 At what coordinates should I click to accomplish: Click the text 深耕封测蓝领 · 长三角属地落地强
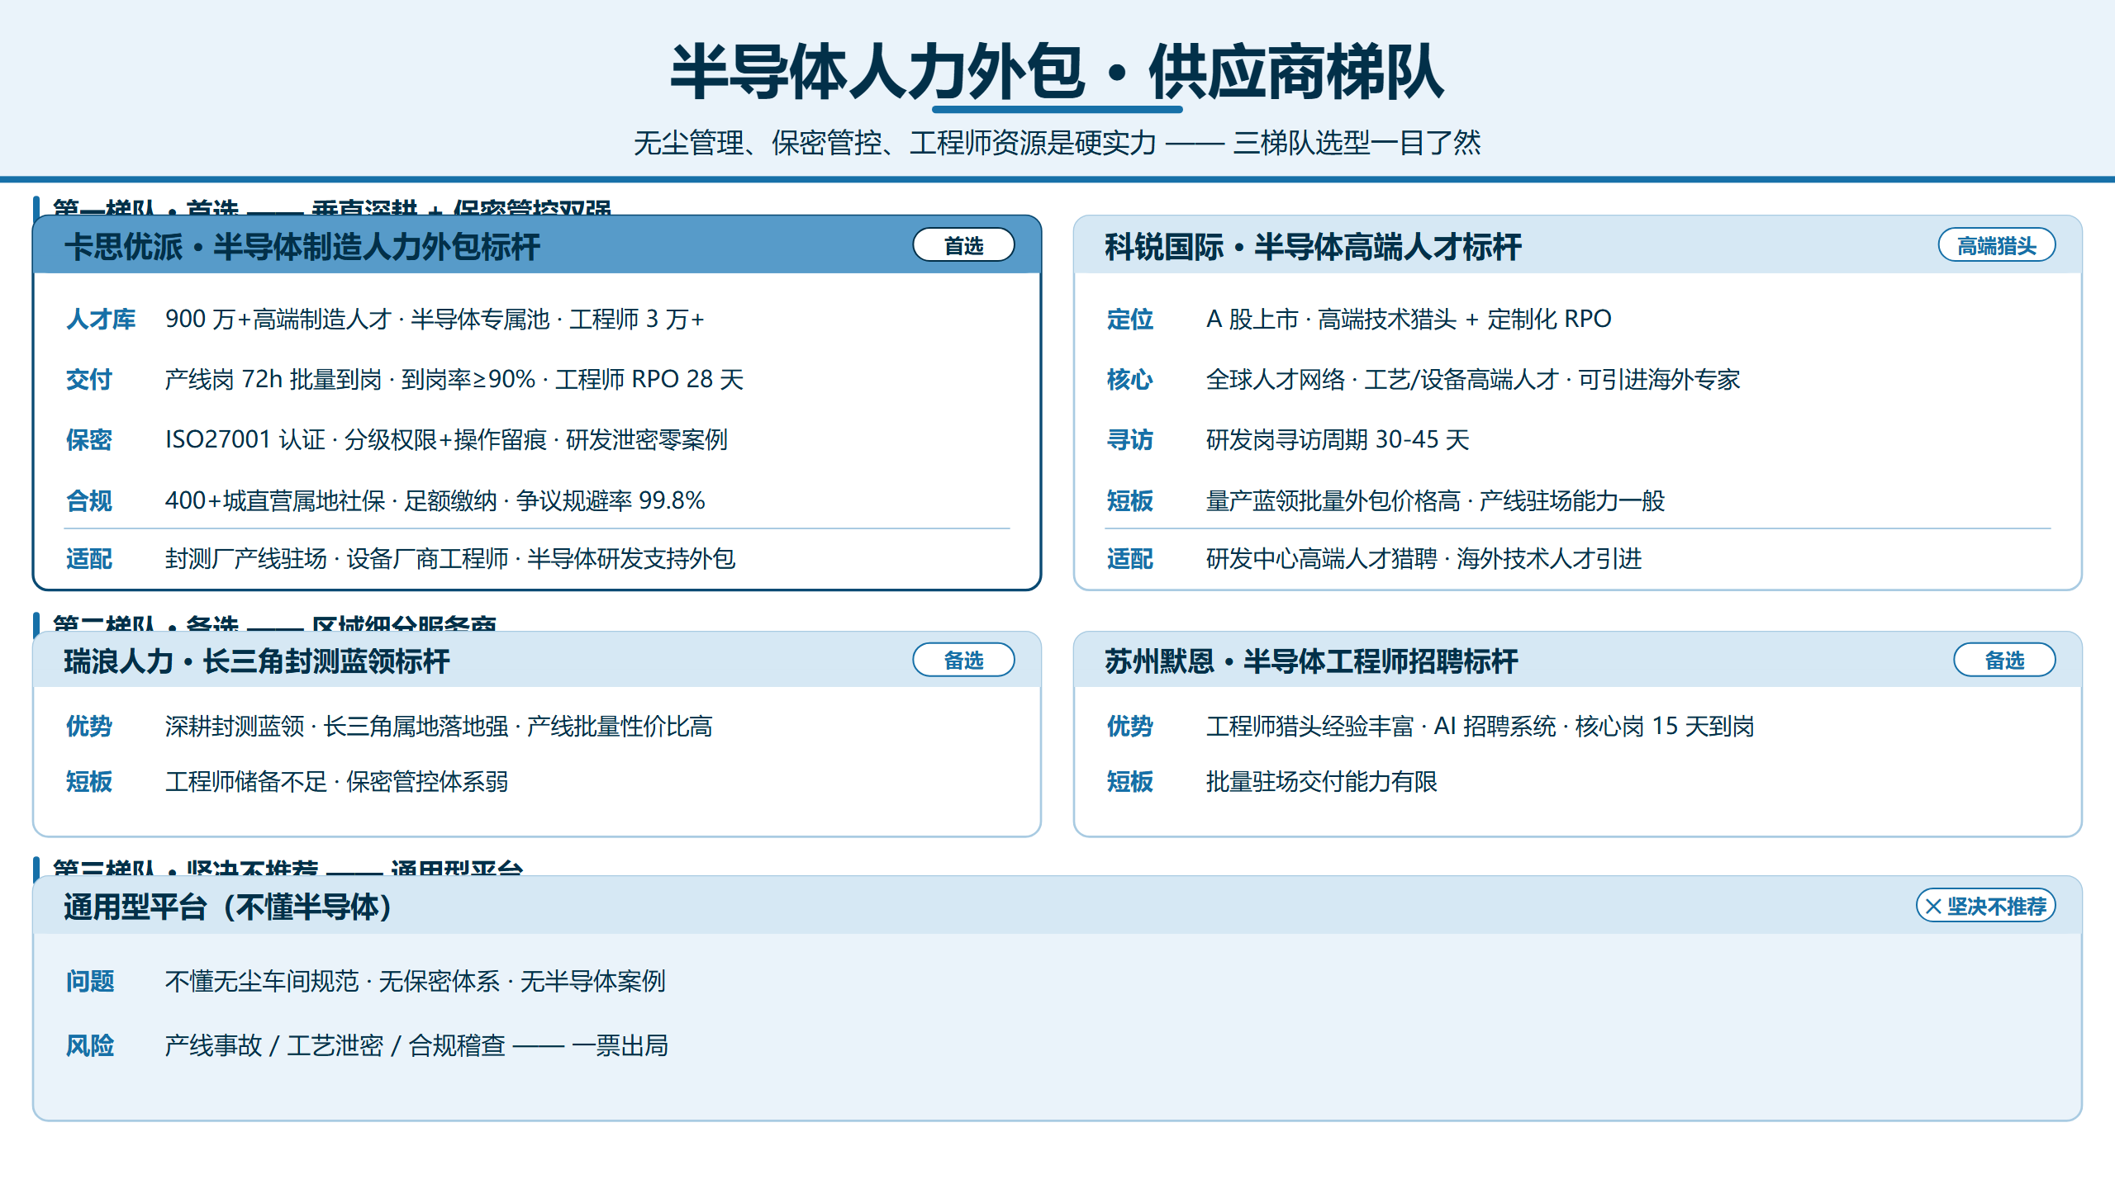[x=337, y=727]
